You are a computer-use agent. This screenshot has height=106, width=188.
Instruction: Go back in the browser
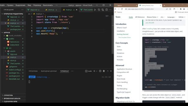115,9
